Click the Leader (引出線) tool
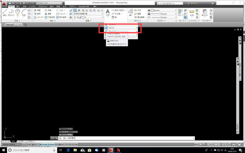Viewport: 245px width, 153px height. click(x=116, y=14)
